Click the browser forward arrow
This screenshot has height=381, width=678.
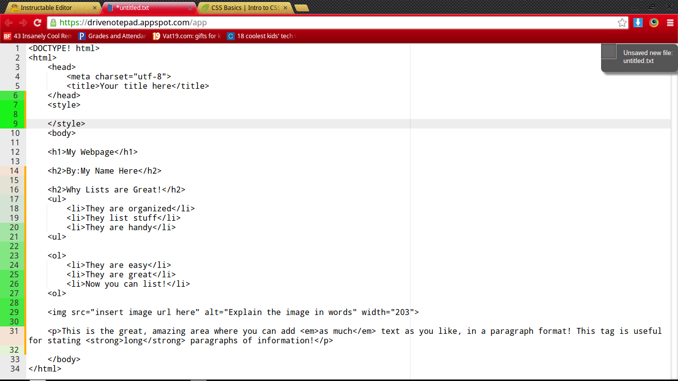click(23, 23)
